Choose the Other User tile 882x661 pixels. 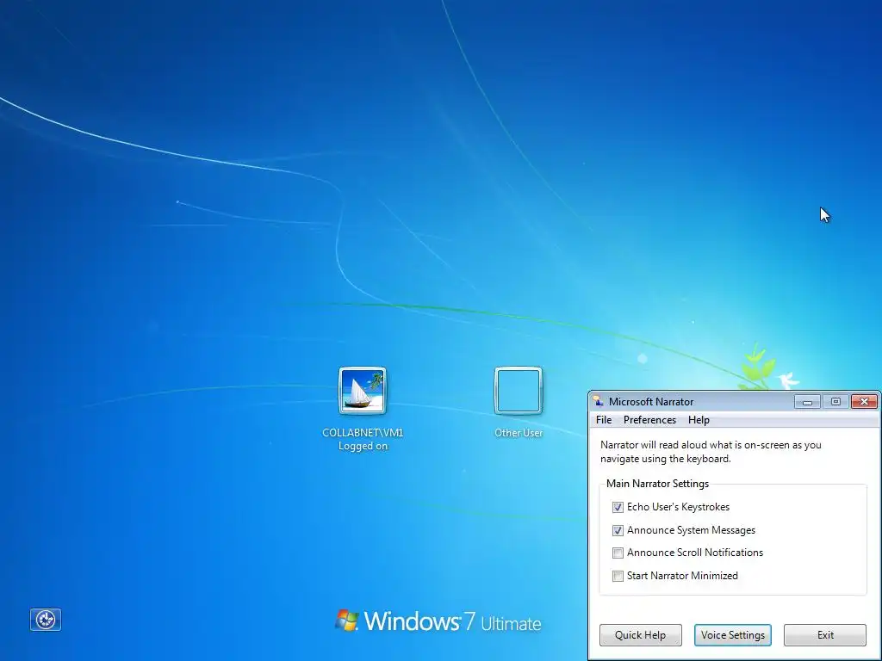coord(518,391)
